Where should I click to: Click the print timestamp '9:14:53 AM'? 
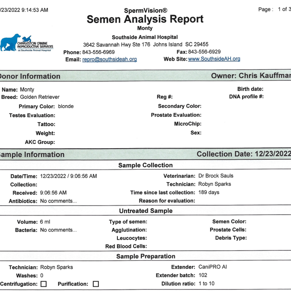click(35, 10)
